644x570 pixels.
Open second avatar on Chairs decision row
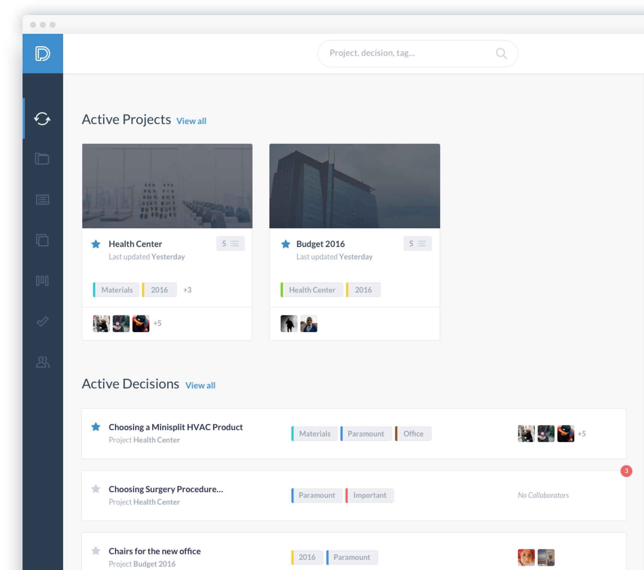(x=546, y=558)
